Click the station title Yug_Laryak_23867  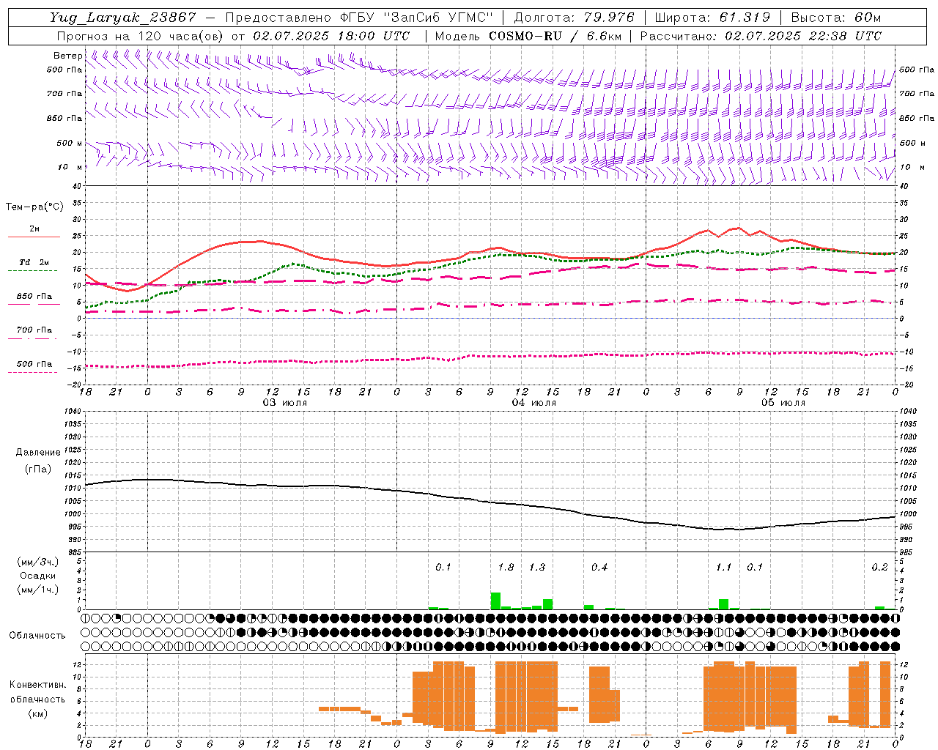123,18
